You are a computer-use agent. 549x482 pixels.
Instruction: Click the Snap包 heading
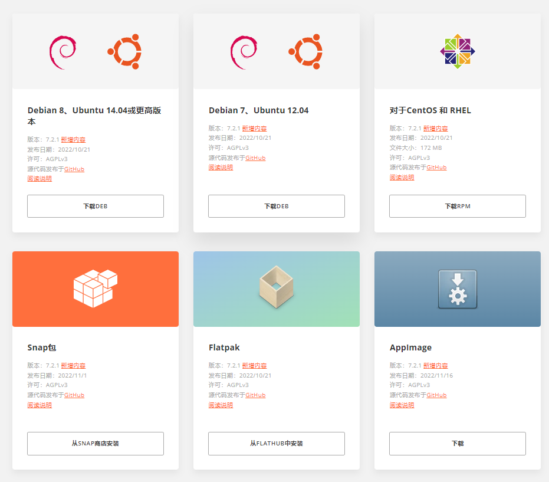tap(42, 347)
